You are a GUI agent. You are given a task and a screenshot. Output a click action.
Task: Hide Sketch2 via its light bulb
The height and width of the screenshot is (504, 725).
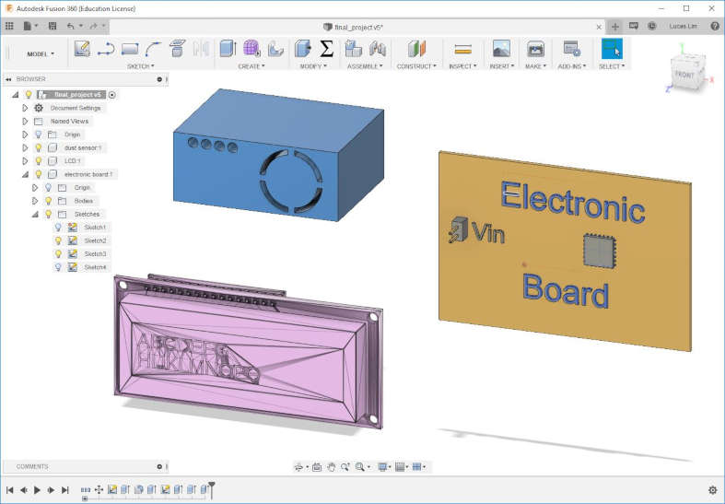click(x=58, y=240)
